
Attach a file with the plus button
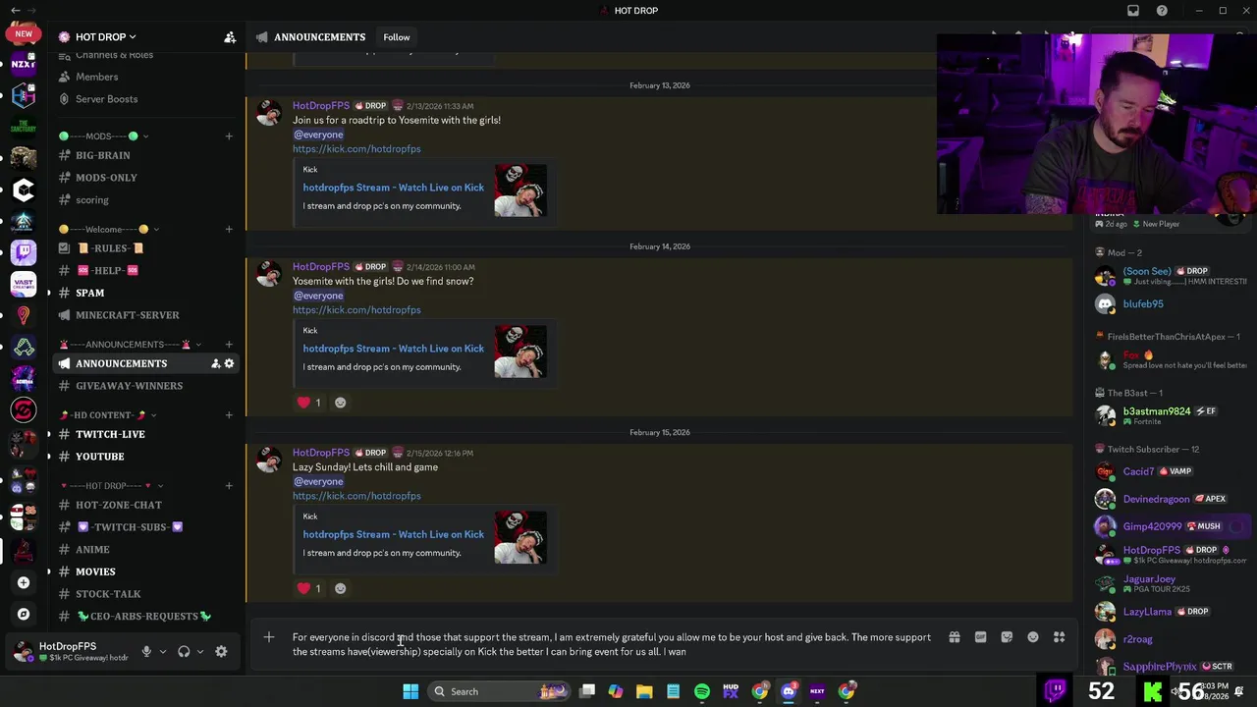pos(269,637)
